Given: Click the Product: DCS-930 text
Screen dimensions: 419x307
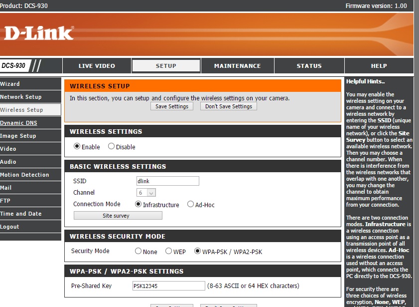Looking at the screenshot, I should tap(24, 6).
